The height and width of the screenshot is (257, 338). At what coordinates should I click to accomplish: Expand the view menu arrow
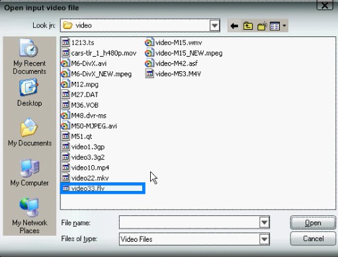pos(284,26)
